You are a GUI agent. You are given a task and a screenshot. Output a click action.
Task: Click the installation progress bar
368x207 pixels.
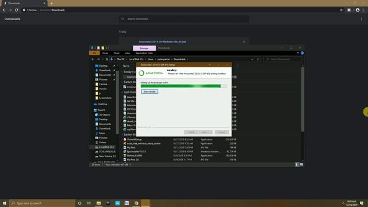[184, 86]
